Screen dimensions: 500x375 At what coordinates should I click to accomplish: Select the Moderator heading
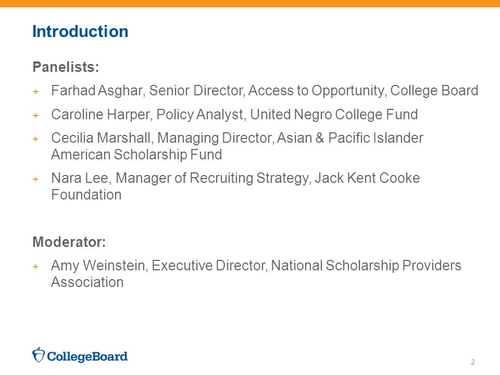[x=69, y=242]
